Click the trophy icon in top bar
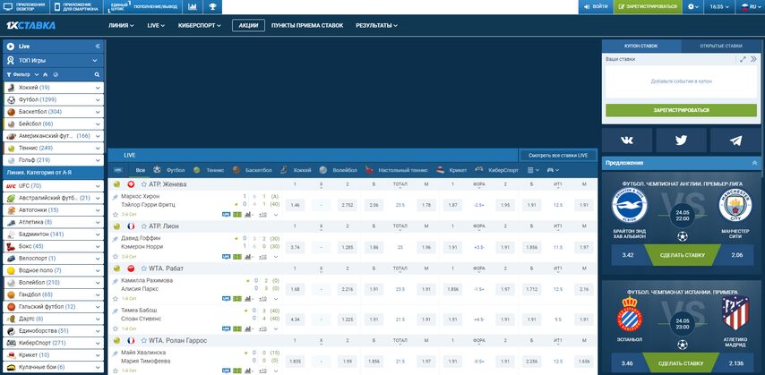Viewport: 765px width, 375px height. 212,7
